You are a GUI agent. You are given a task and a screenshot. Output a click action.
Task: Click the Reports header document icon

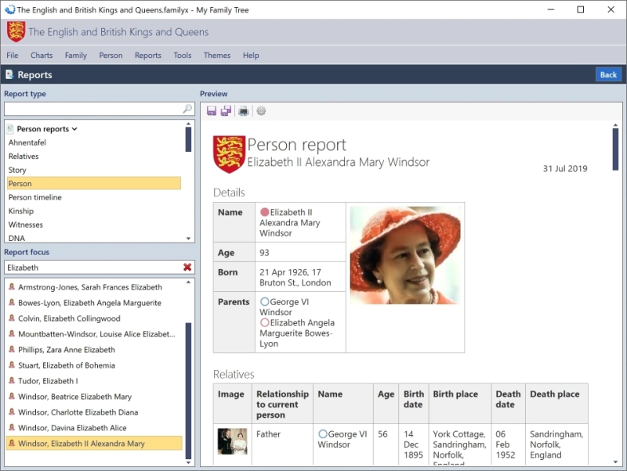click(x=9, y=74)
